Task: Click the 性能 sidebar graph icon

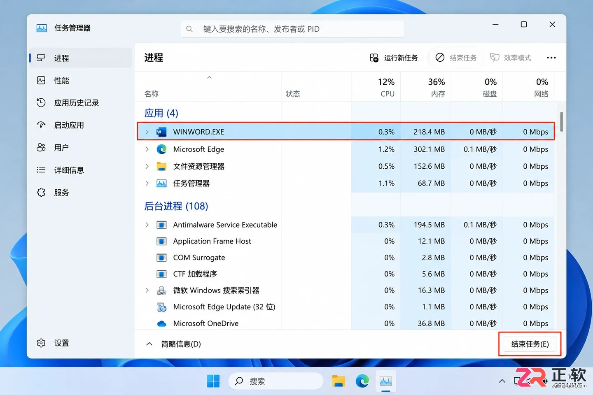Action: [41, 80]
